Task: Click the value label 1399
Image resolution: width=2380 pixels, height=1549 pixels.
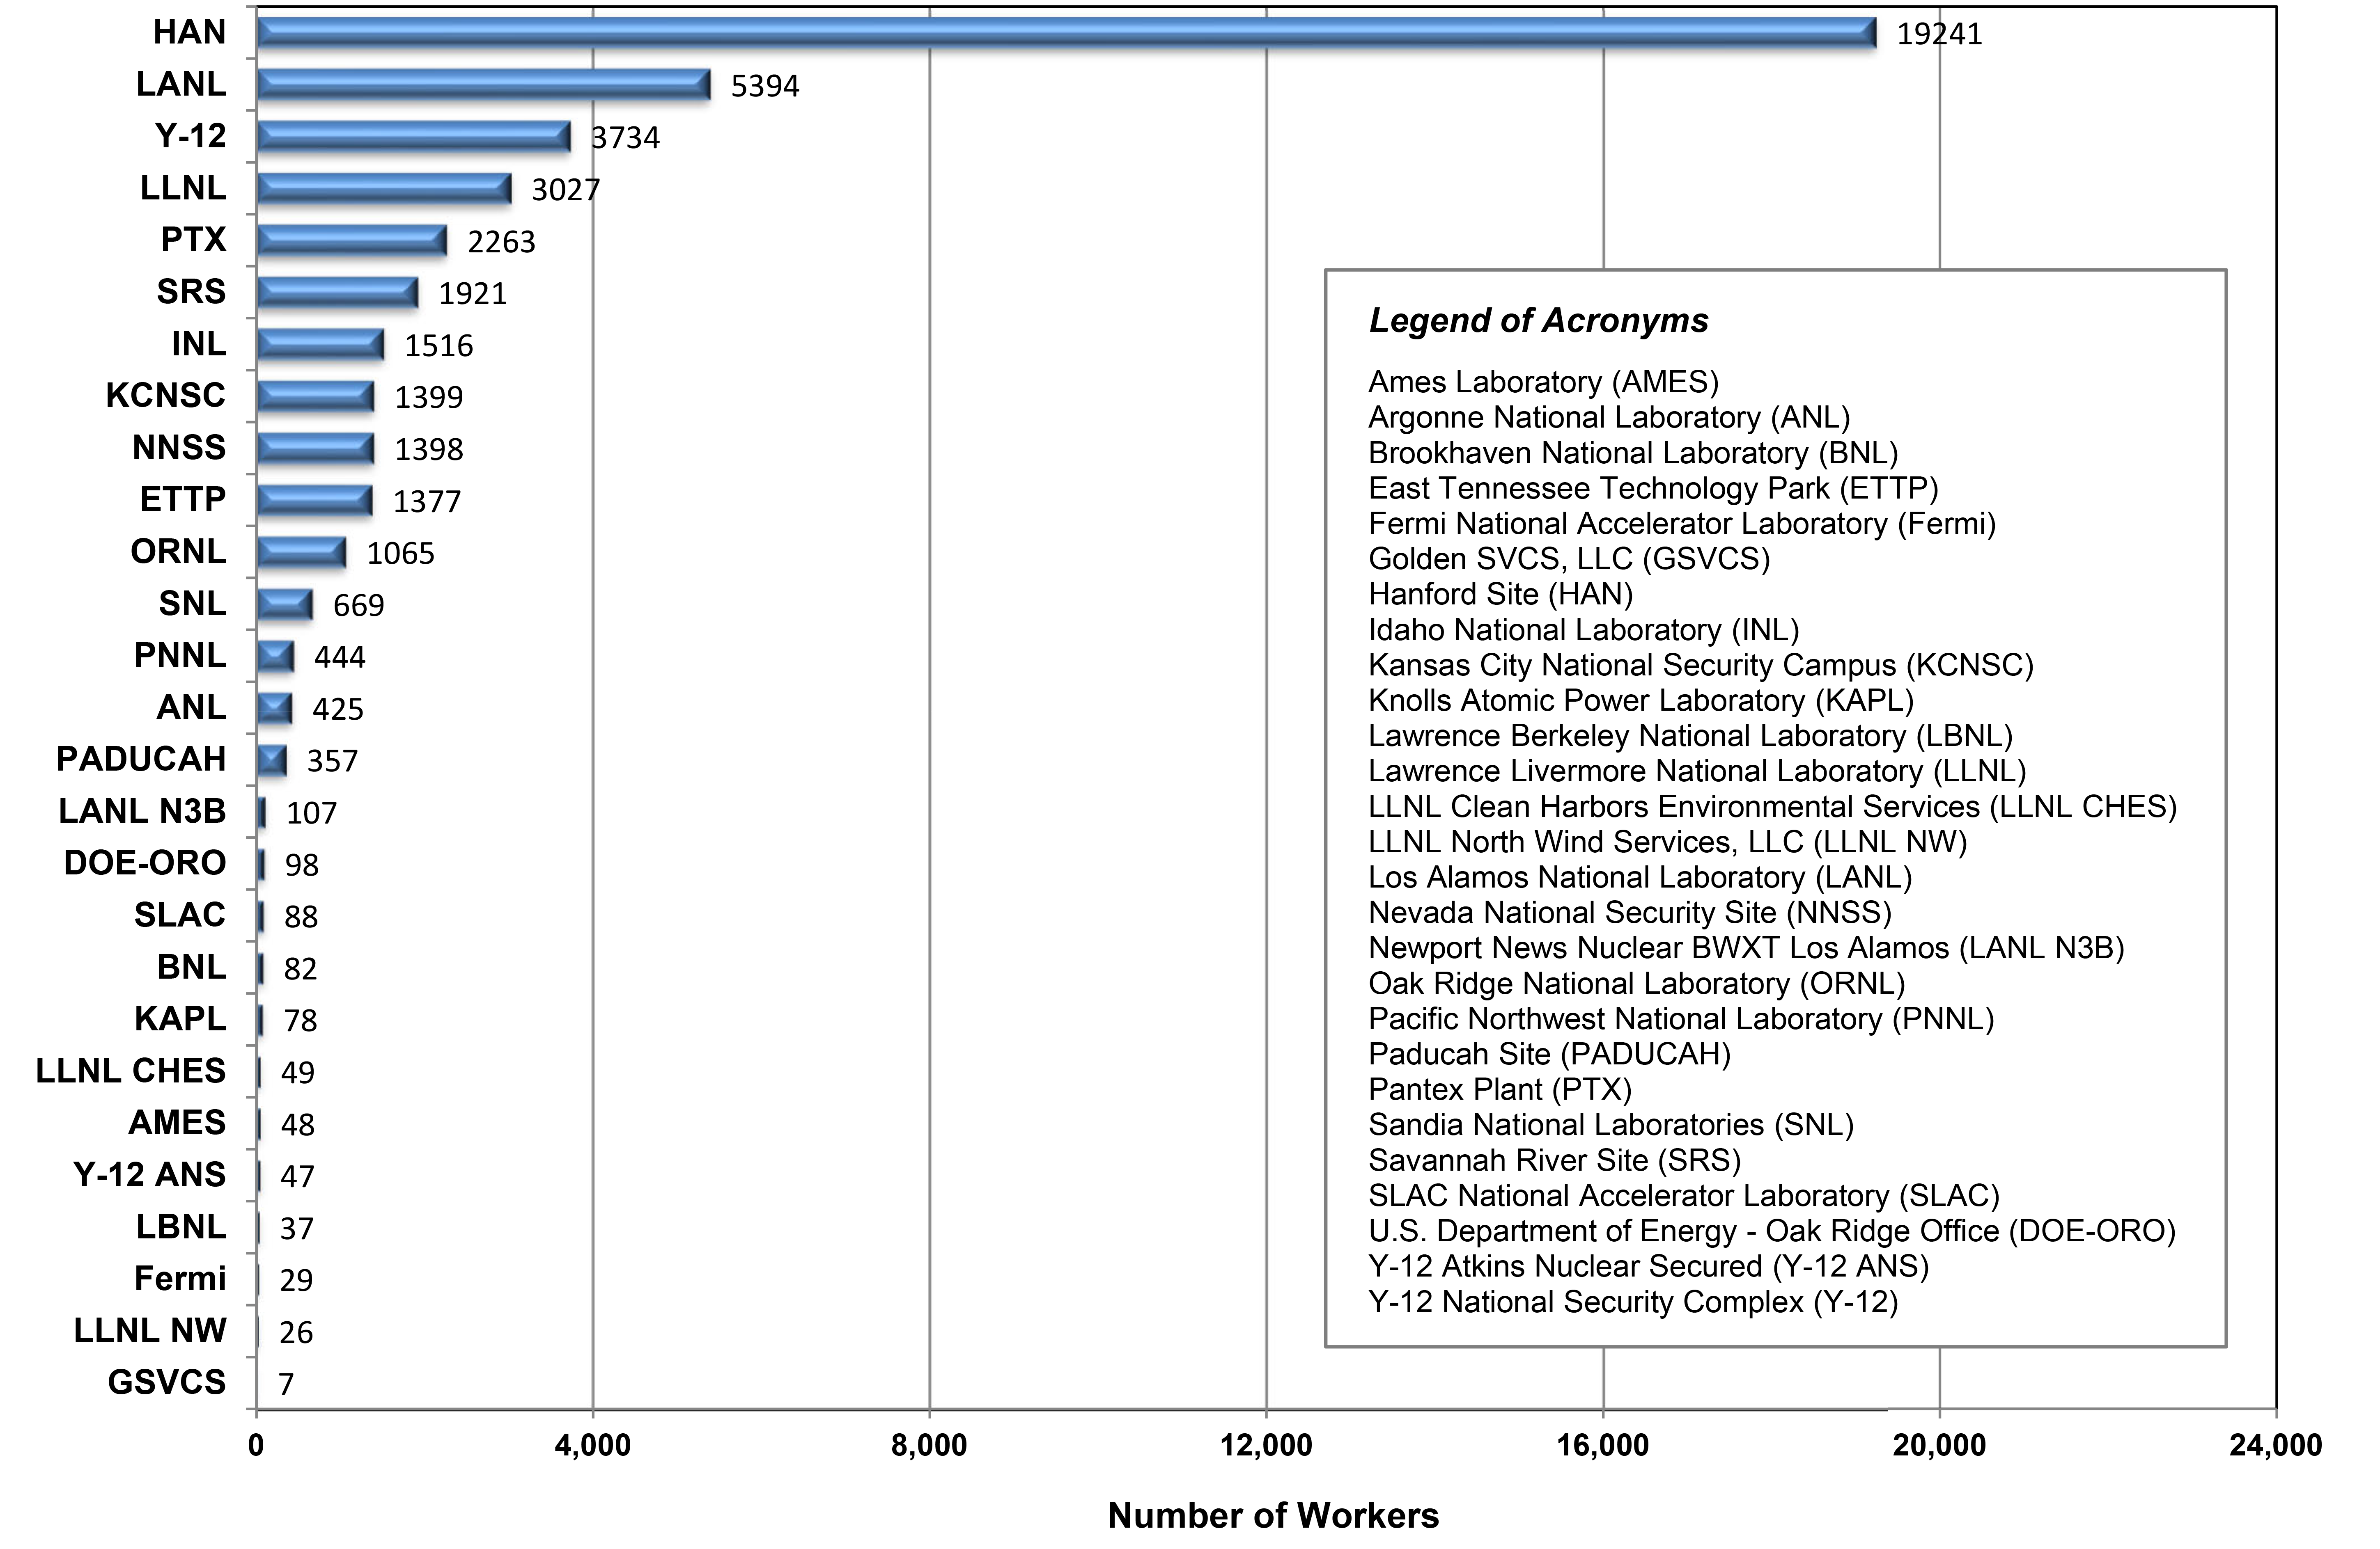Action: coord(429,398)
